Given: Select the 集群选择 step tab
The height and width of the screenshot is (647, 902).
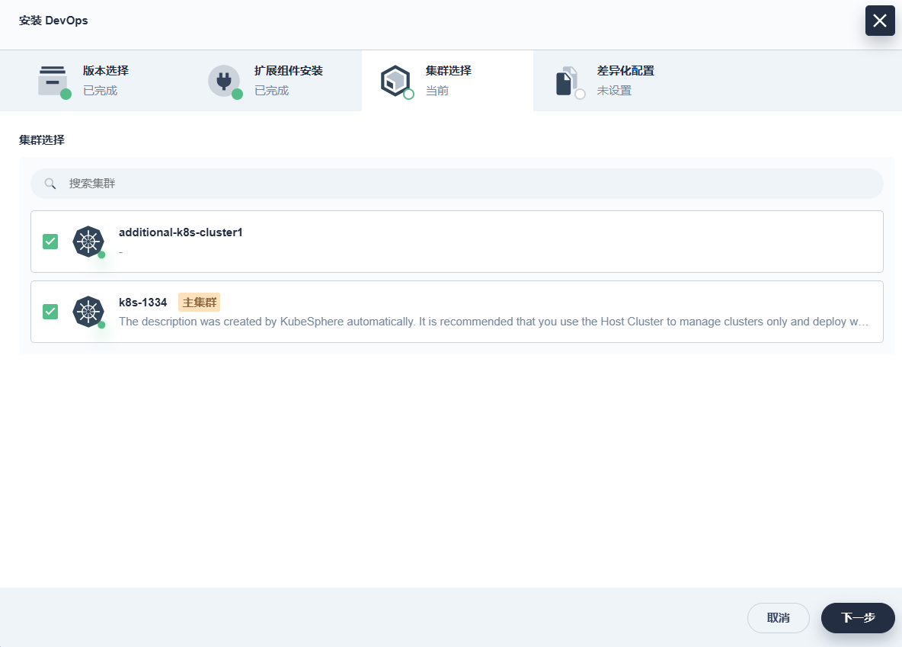Looking at the screenshot, I should pyautogui.click(x=447, y=81).
